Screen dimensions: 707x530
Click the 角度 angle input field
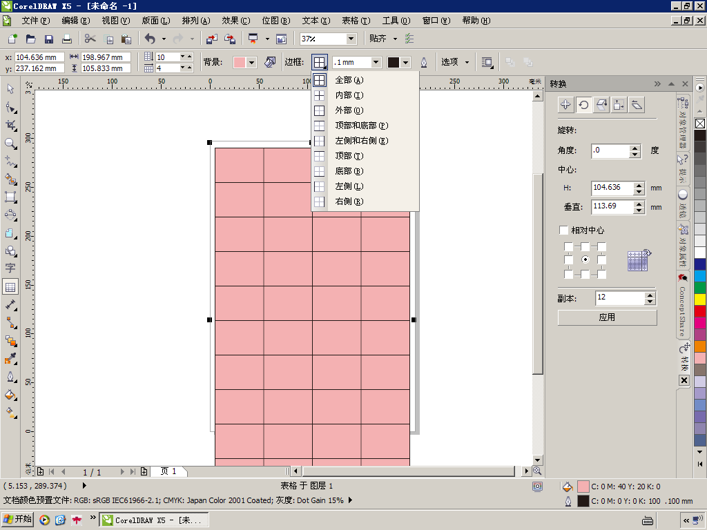[610, 150]
